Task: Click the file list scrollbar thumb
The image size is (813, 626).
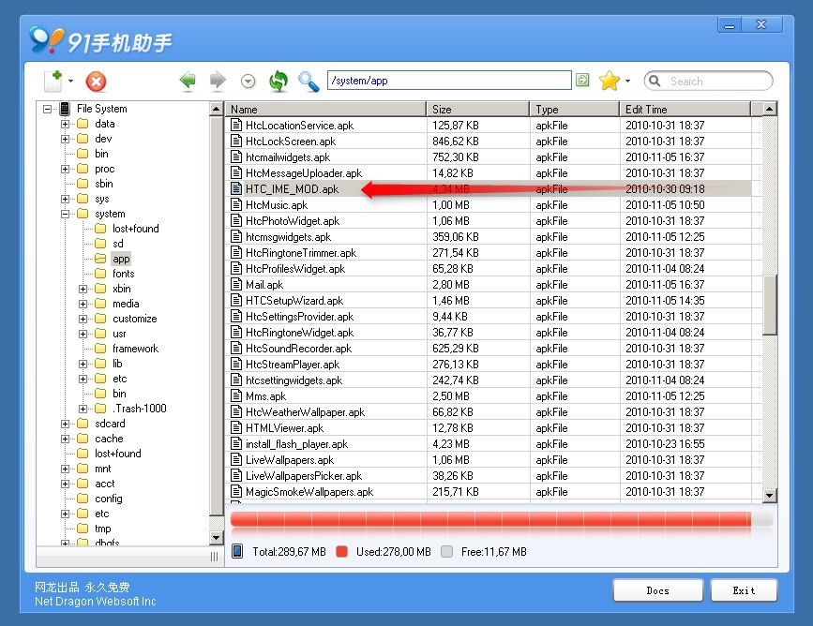Action: click(x=770, y=306)
